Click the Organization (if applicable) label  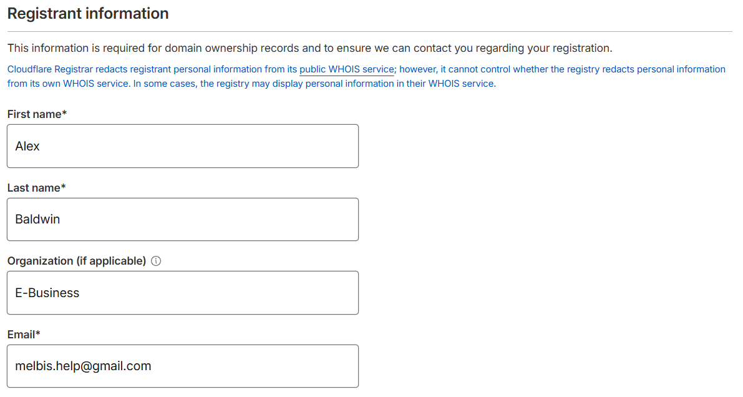pyautogui.click(x=77, y=261)
